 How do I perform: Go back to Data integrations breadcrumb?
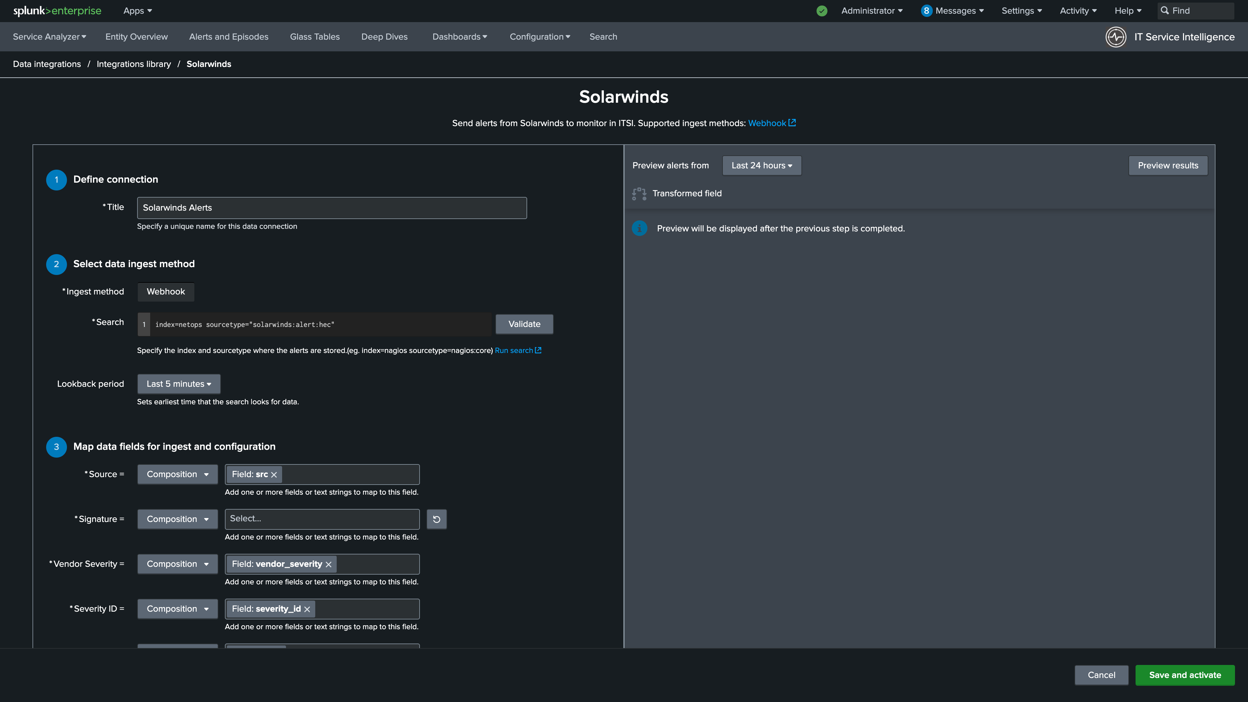tap(47, 64)
